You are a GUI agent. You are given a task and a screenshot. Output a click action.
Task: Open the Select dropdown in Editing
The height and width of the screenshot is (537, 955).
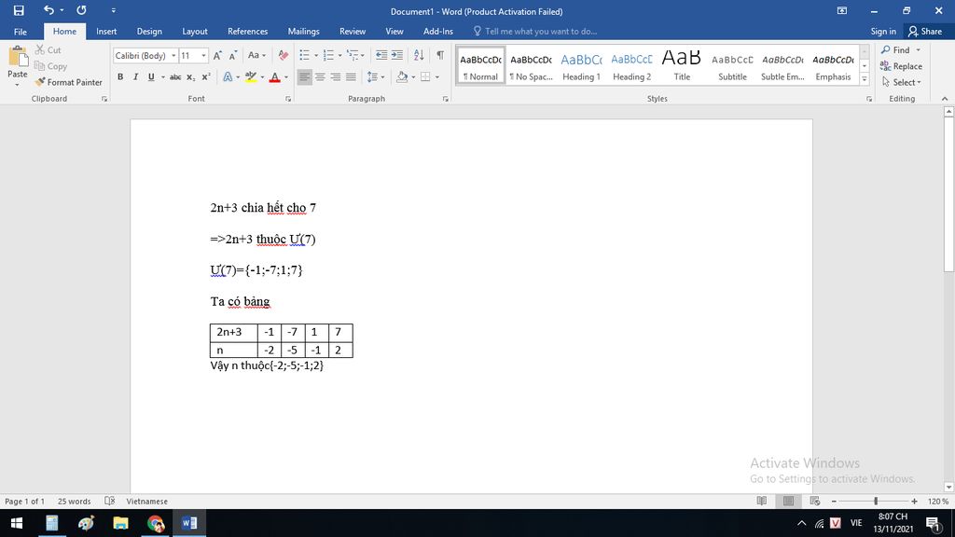click(x=902, y=82)
